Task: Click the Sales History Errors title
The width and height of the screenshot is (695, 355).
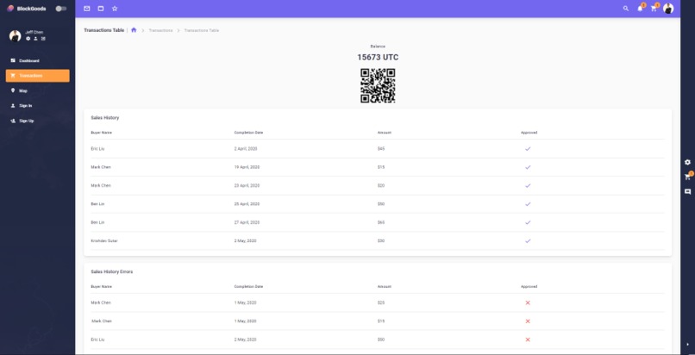Action: (112, 271)
